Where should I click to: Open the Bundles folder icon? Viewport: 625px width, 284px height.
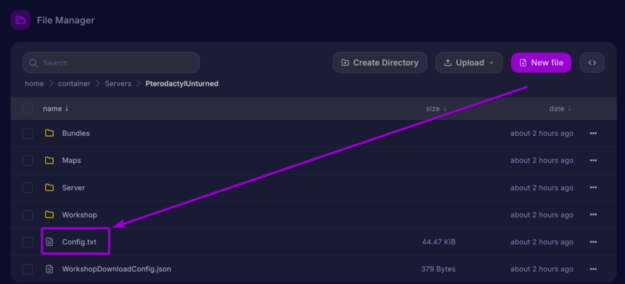[49, 133]
